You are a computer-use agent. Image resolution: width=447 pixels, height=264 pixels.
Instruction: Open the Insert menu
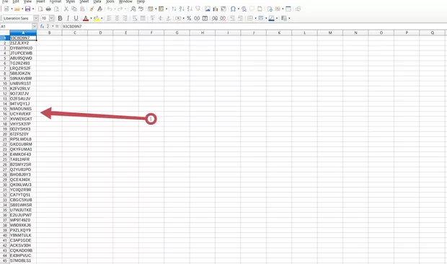pyautogui.click(x=40, y=1)
